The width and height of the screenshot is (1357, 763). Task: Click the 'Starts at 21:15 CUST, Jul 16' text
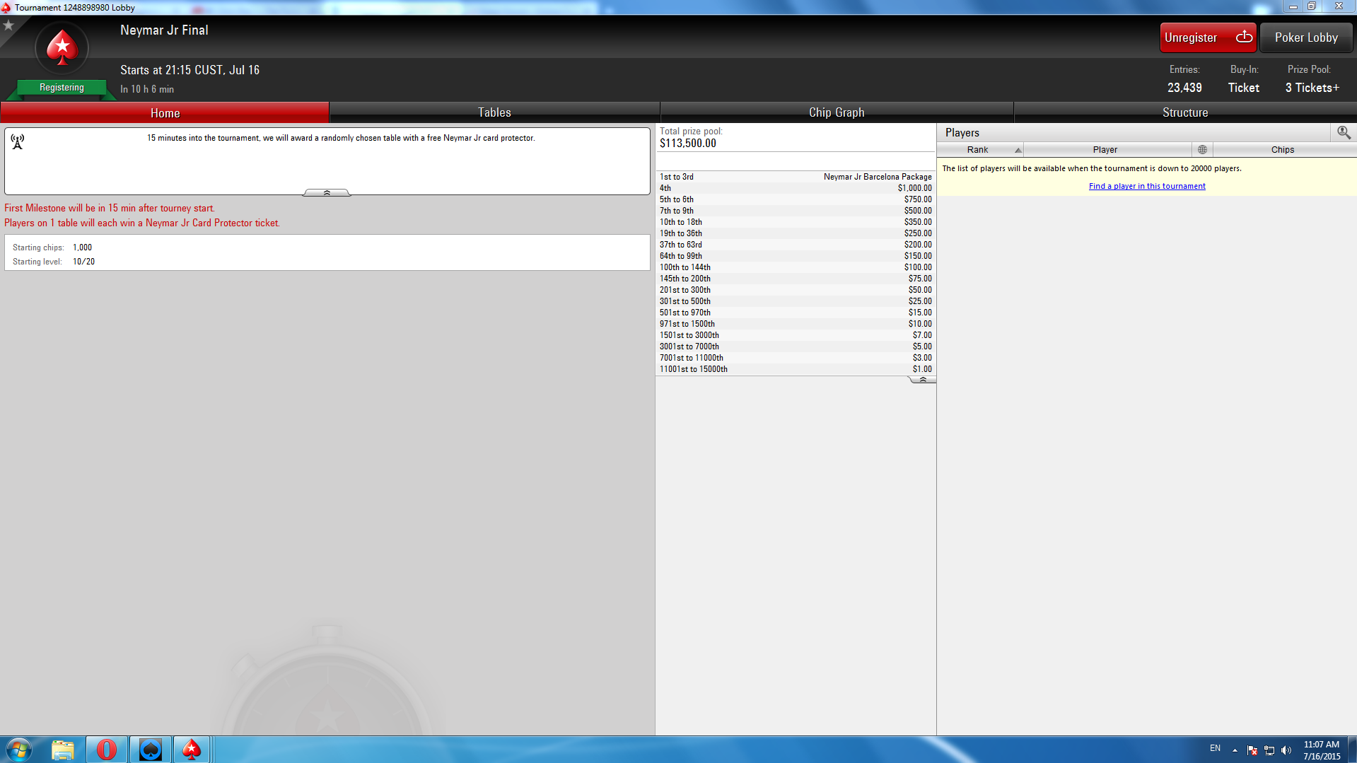[190, 70]
